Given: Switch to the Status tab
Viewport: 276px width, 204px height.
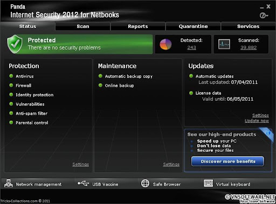Looking at the screenshot, I should click(27, 26).
